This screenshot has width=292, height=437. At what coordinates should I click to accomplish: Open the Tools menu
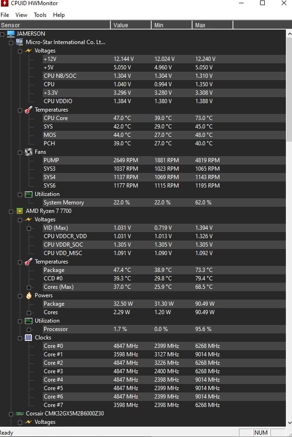coord(40,15)
